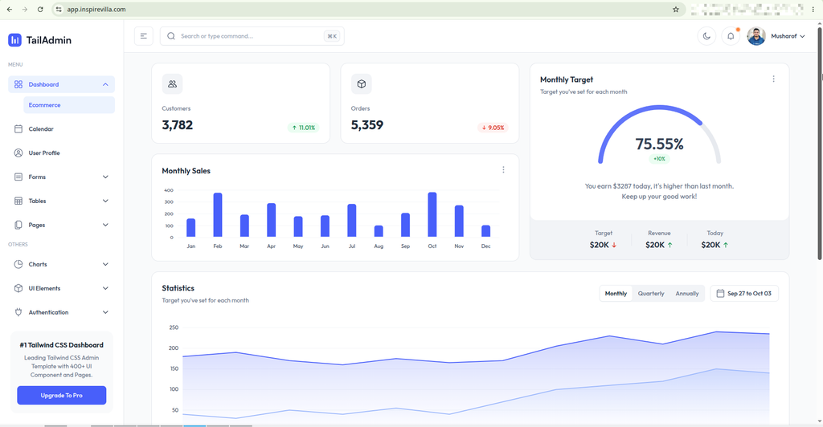Image resolution: width=823 pixels, height=427 pixels.
Task: Click site info icon in address bar
Action: tap(59, 10)
